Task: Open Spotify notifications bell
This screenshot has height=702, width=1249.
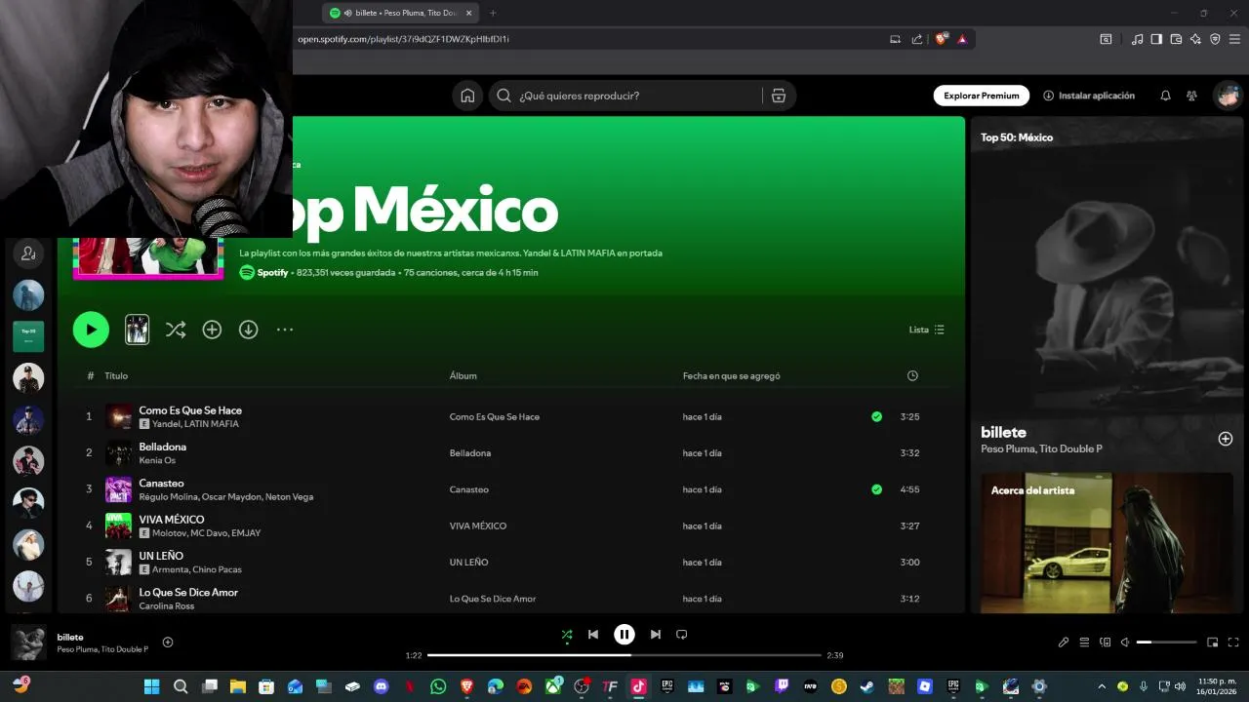Action: [1165, 96]
